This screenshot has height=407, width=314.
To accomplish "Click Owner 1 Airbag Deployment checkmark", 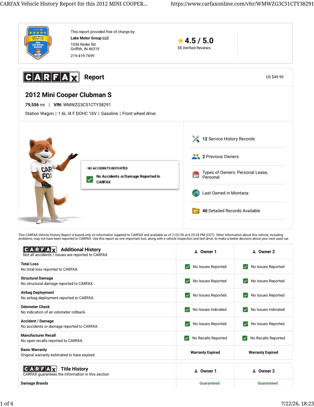I will [187, 295].
